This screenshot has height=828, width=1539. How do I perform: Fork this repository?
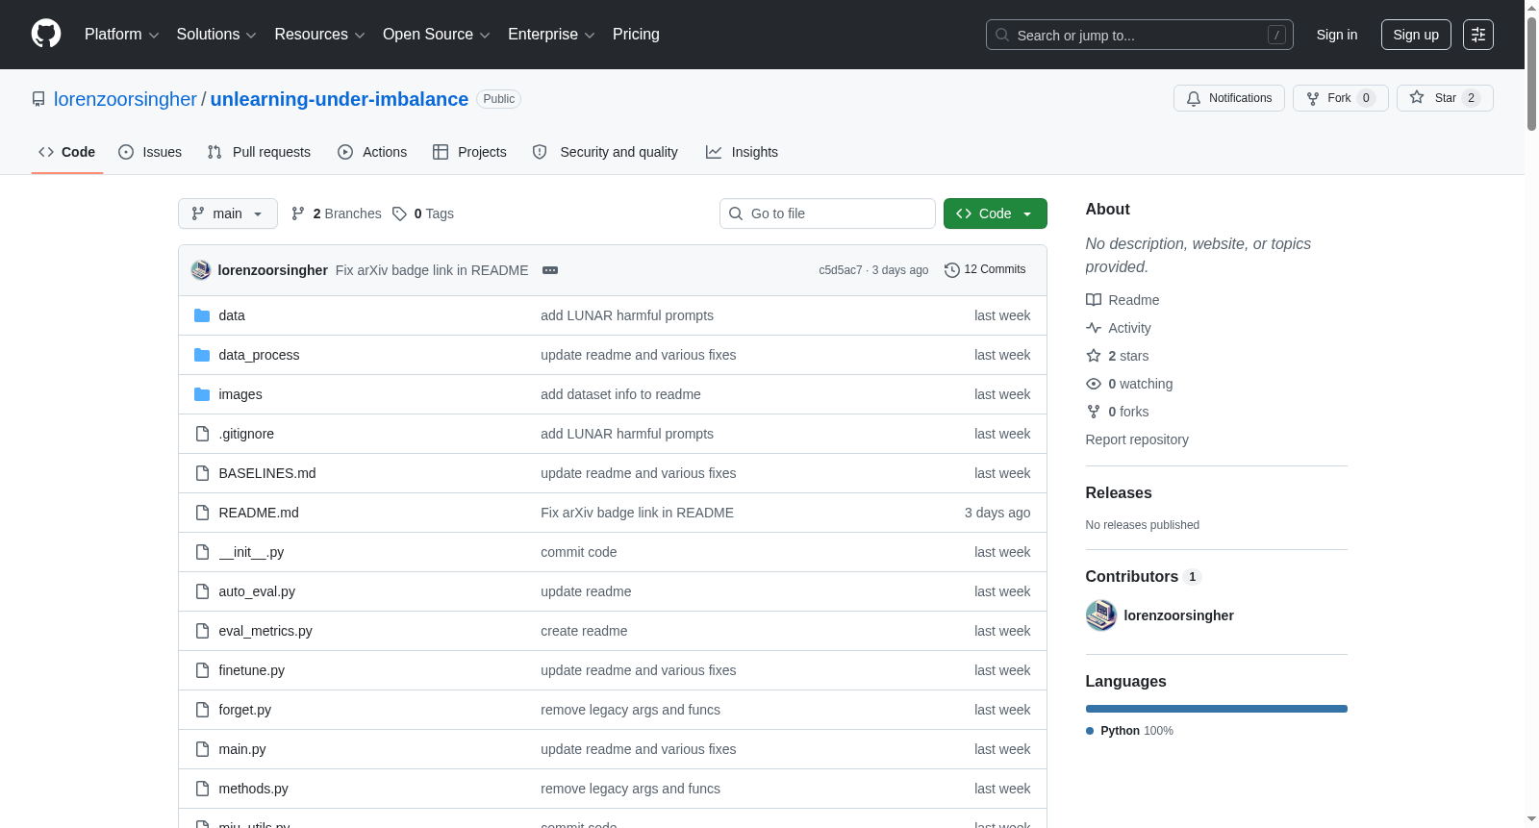[x=1341, y=98]
